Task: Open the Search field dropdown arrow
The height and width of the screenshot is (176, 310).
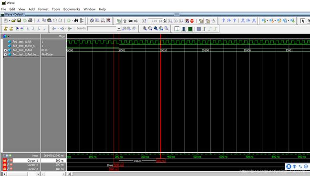Action: coord(119,29)
